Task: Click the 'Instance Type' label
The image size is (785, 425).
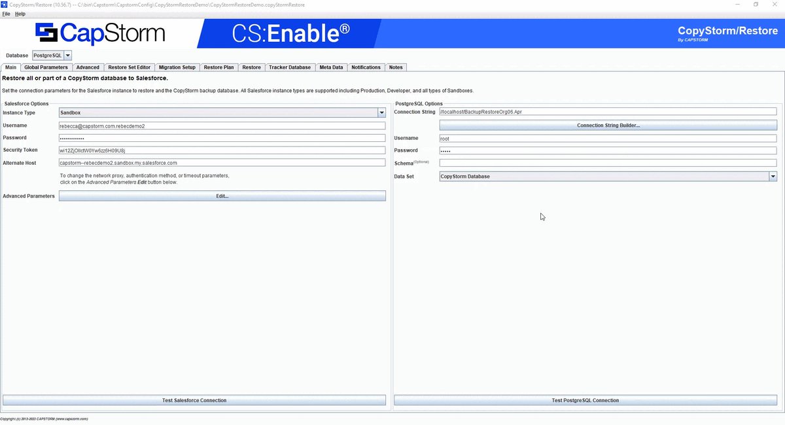Action: tap(19, 112)
